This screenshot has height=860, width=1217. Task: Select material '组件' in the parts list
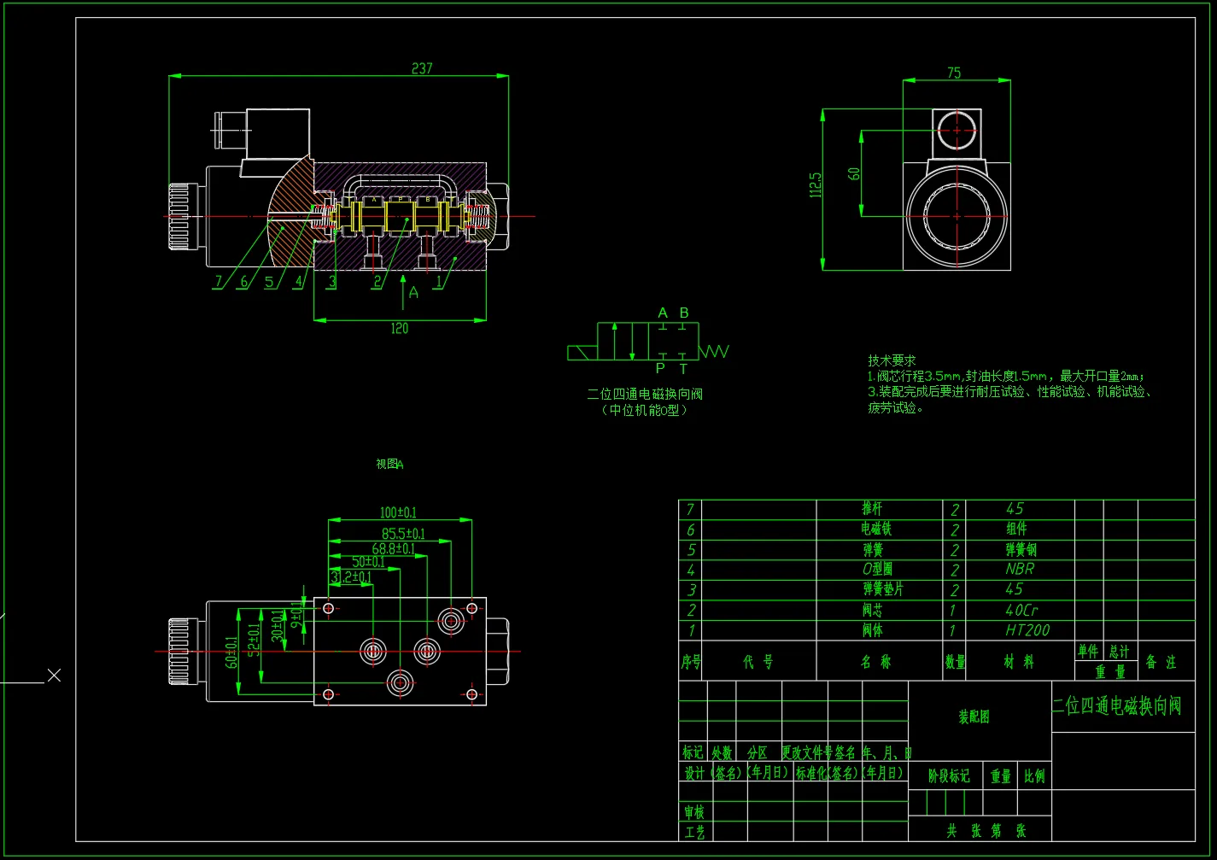coord(1016,529)
